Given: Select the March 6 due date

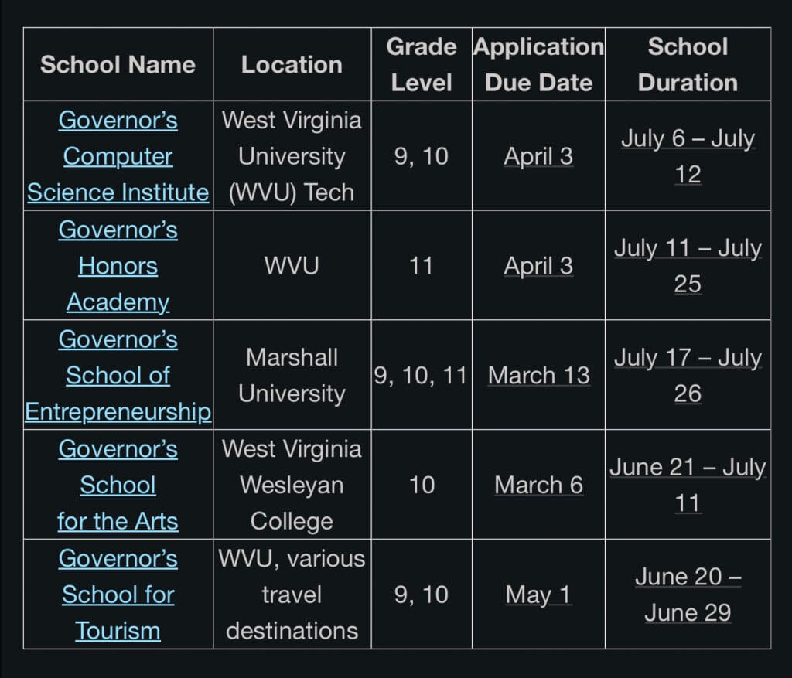Looking at the screenshot, I should click(x=538, y=486).
